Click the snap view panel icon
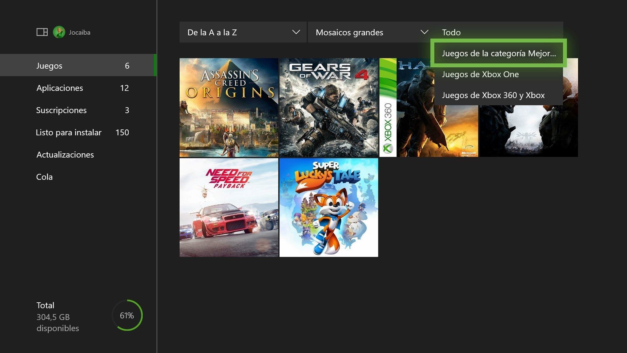The height and width of the screenshot is (353, 627). tap(42, 32)
